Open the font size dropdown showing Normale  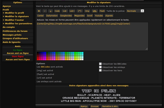point(135,11)
